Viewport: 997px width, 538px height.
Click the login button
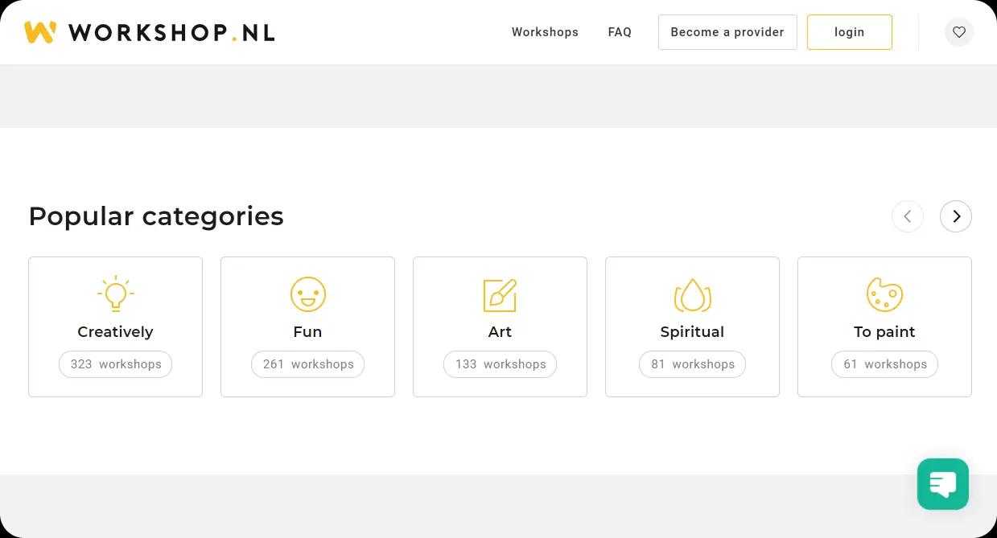(849, 32)
